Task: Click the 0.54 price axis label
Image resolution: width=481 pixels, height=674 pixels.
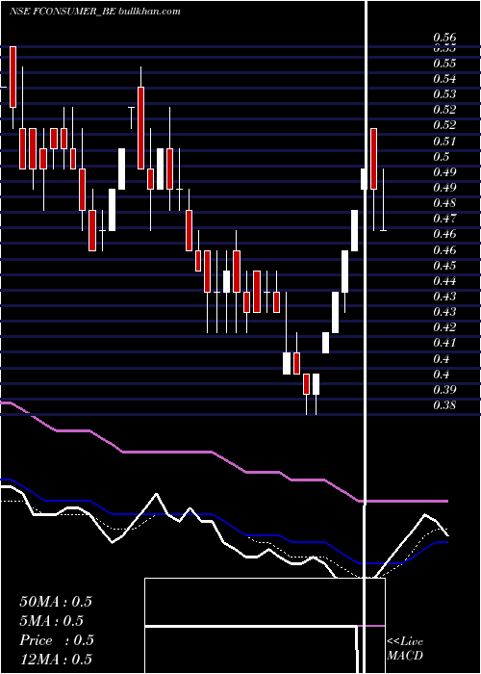Action: coord(444,79)
